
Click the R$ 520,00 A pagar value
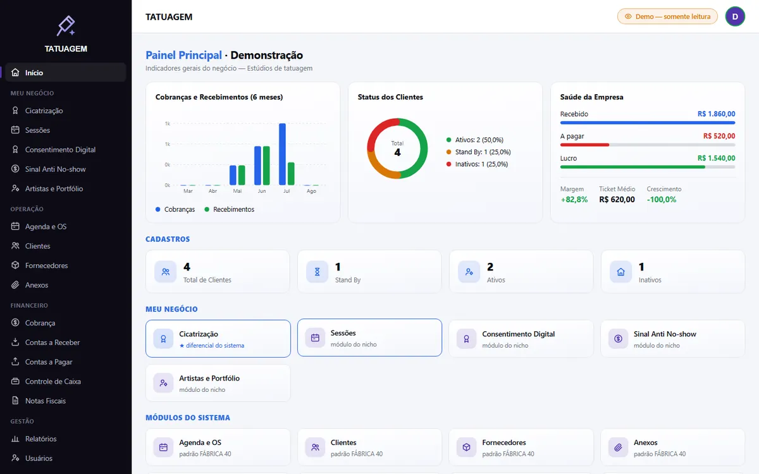tap(719, 136)
